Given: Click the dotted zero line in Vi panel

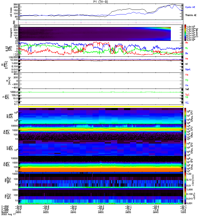Looking at the screenshot, I should [101, 81].
